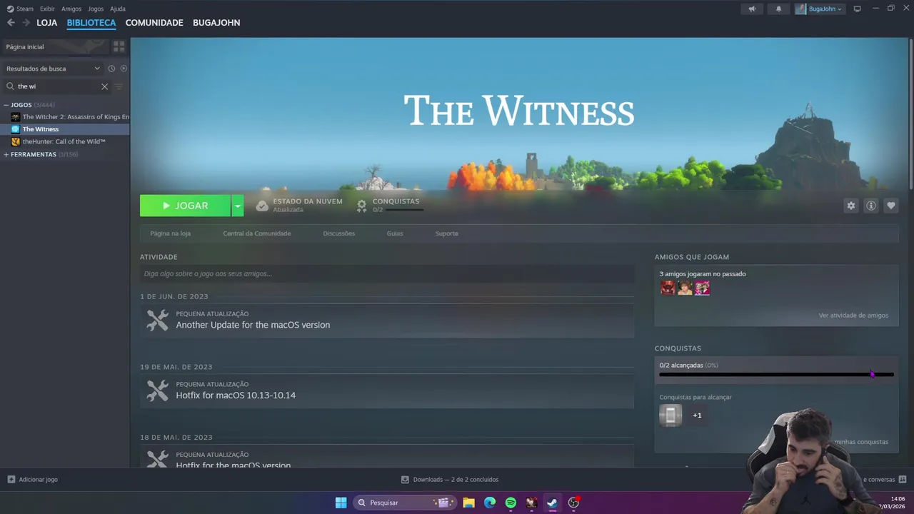
Task: Show game info icon
Action: click(870, 206)
